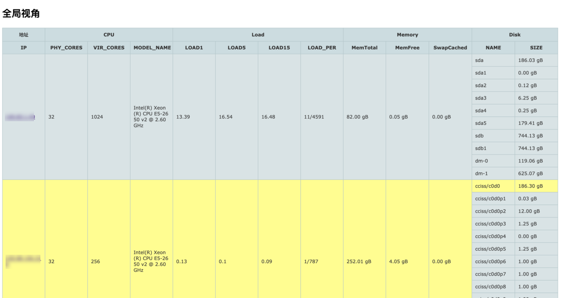Screen dimensions: 561x298
Task: Select the LOAD5 value 0.1
Action: [223, 261]
